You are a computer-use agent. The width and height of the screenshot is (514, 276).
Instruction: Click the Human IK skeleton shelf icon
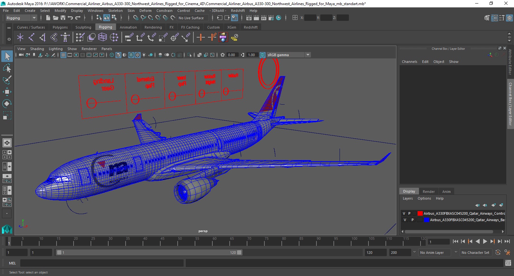pyautogui.click(x=65, y=38)
